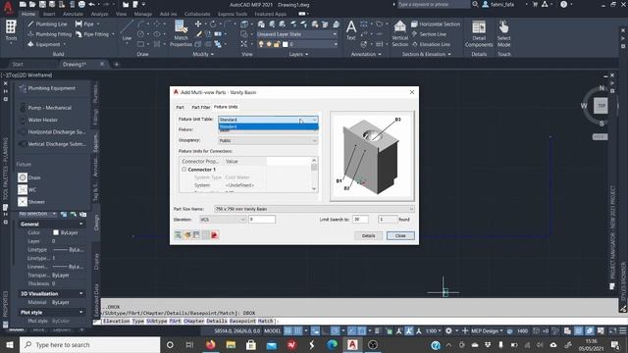Click the Close button in dialog

[x=400, y=235]
